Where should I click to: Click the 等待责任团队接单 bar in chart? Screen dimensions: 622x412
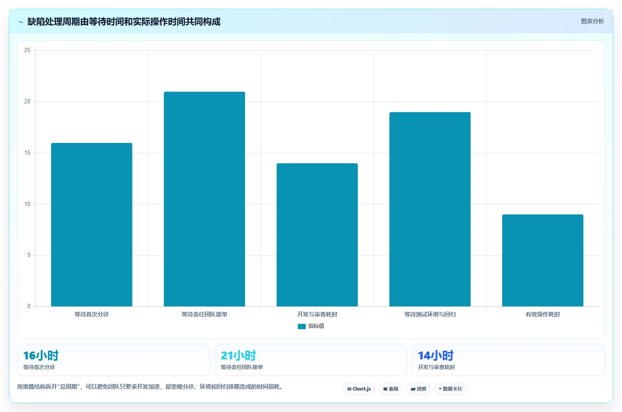point(205,199)
